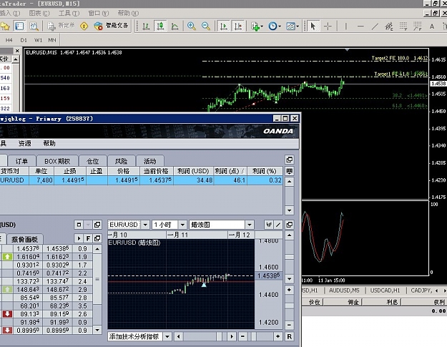Expand the EUR/USD currency pair dropdown
Image resolution: width=447 pixels, height=347 pixels.
pos(145,225)
